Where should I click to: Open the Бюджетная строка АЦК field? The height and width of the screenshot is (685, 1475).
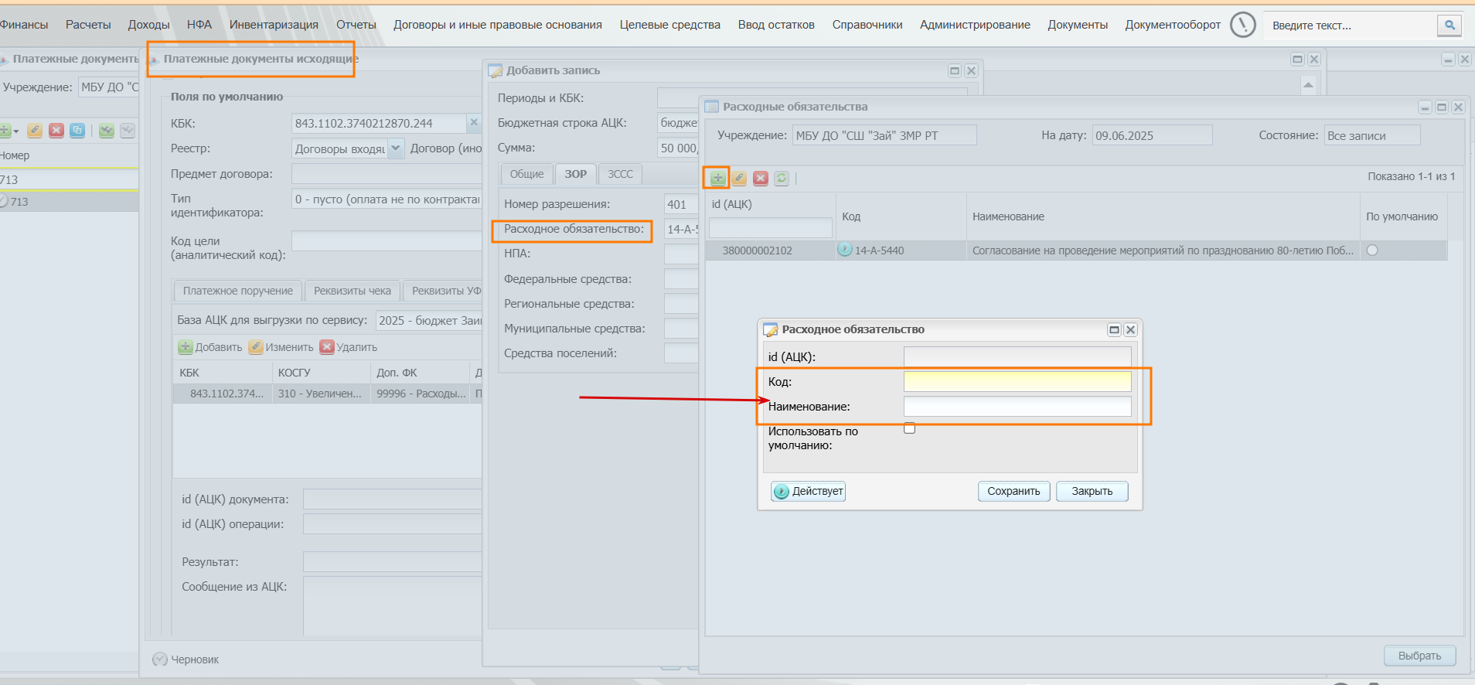pos(678,123)
